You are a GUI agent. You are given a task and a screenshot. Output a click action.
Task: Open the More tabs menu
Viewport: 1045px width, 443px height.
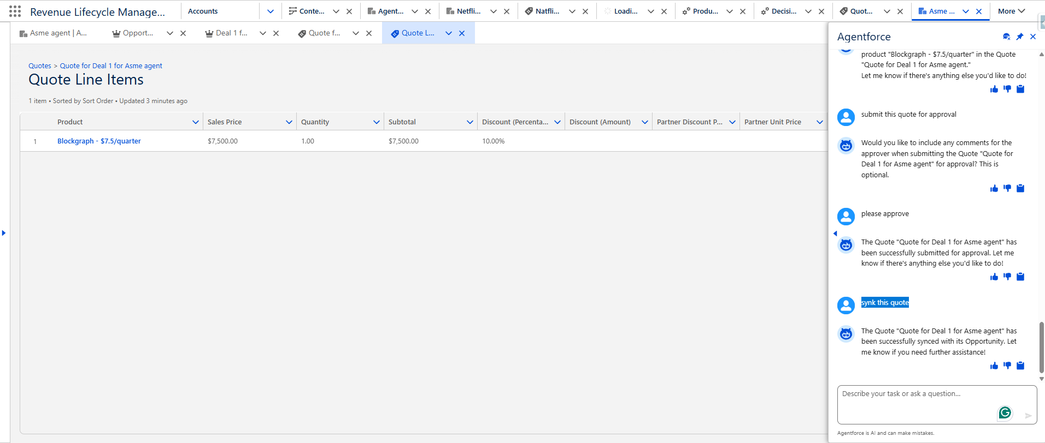click(x=1012, y=11)
